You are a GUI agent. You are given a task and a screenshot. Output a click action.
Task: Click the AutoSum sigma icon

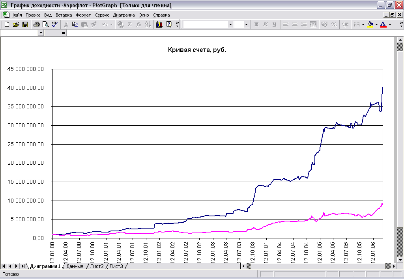tap(129, 24)
